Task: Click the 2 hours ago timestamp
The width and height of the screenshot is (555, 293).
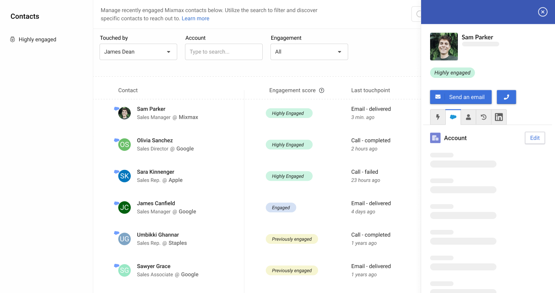Action: [x=364, y=149]
